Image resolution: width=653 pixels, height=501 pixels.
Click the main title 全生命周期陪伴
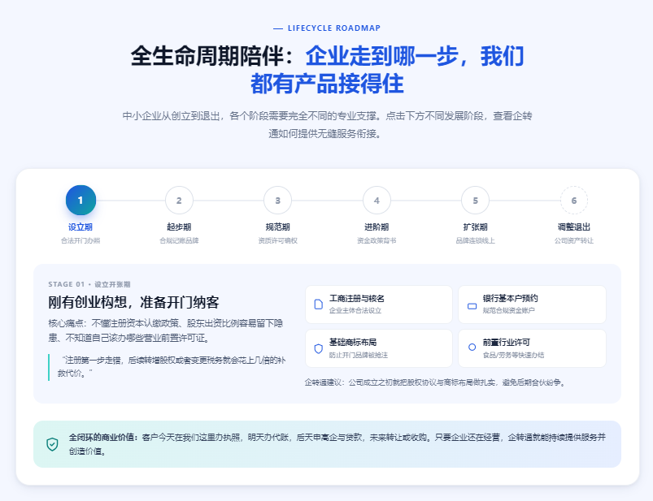(x=214, y=56)
